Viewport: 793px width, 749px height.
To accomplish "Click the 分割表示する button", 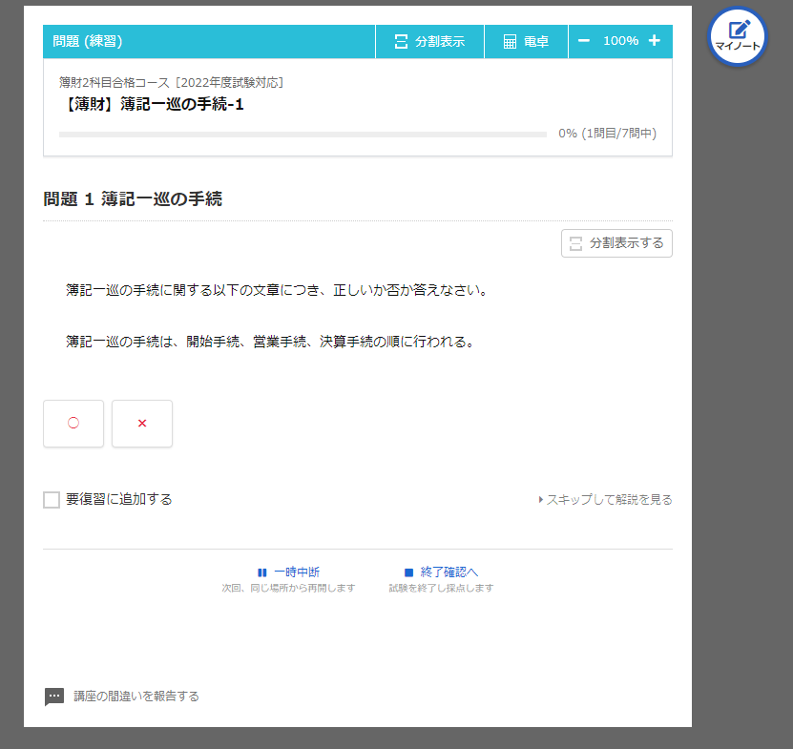I will point(616,243).
